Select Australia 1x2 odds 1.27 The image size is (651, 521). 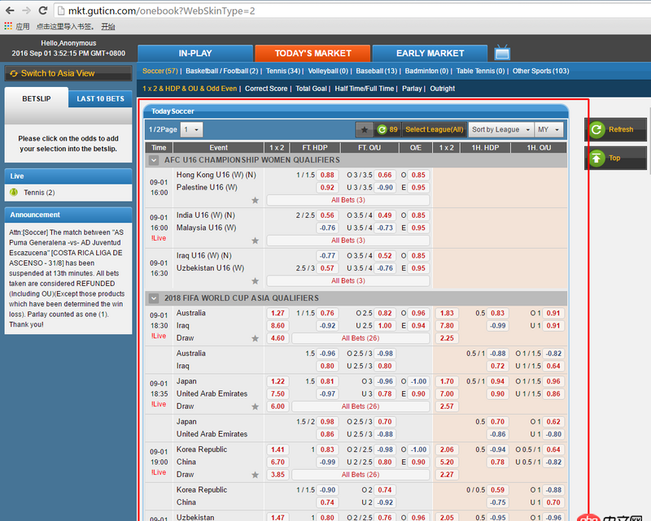point(277,313)
